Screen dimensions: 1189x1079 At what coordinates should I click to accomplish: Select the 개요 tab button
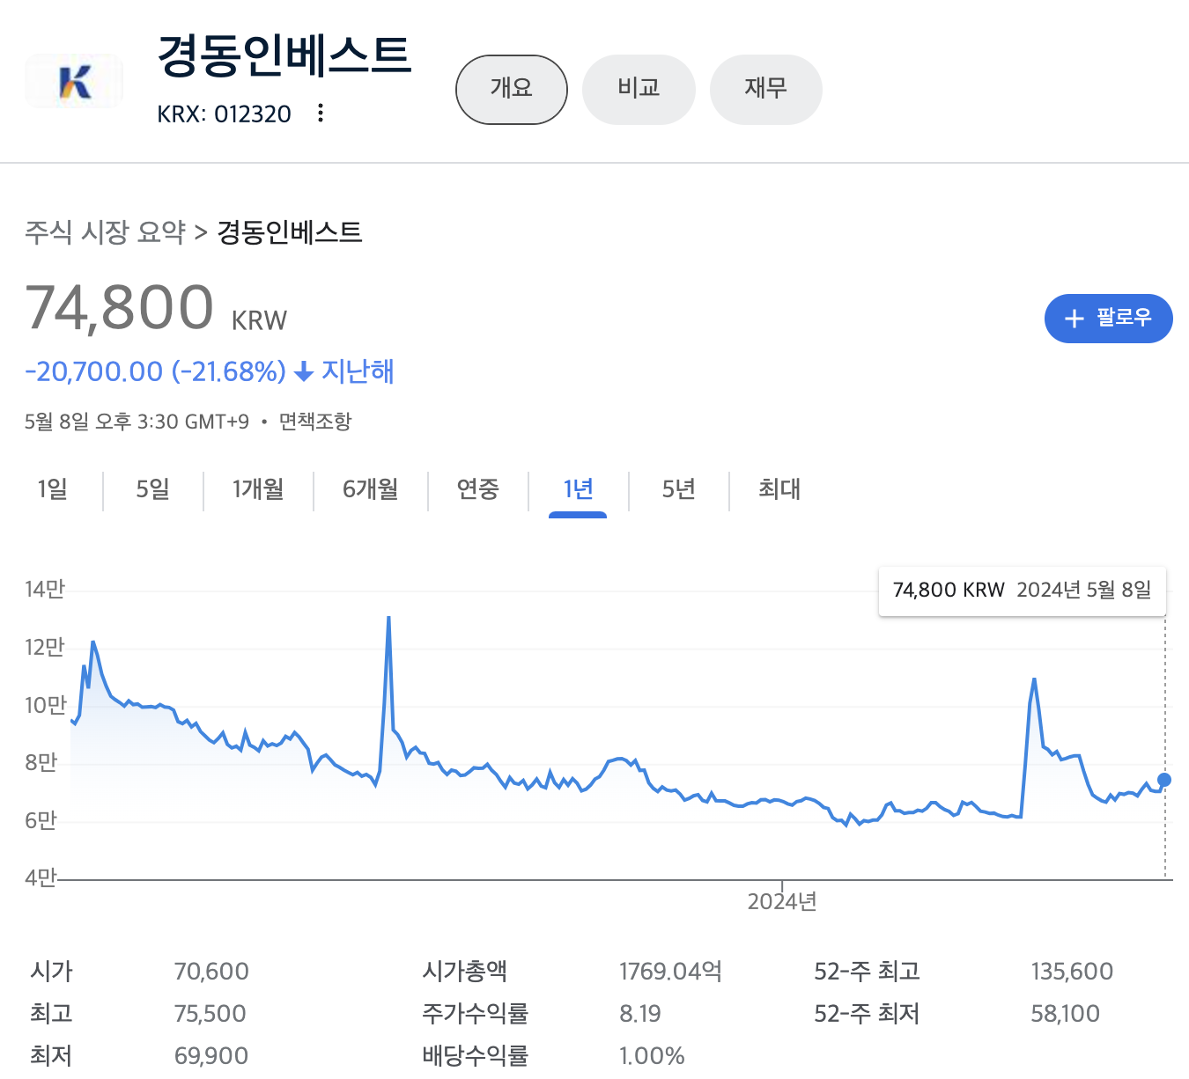click(x=512, y=89)
